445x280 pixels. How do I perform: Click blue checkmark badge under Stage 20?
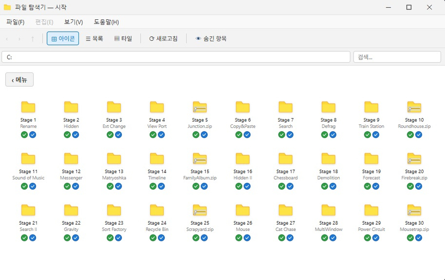[418, 186]
